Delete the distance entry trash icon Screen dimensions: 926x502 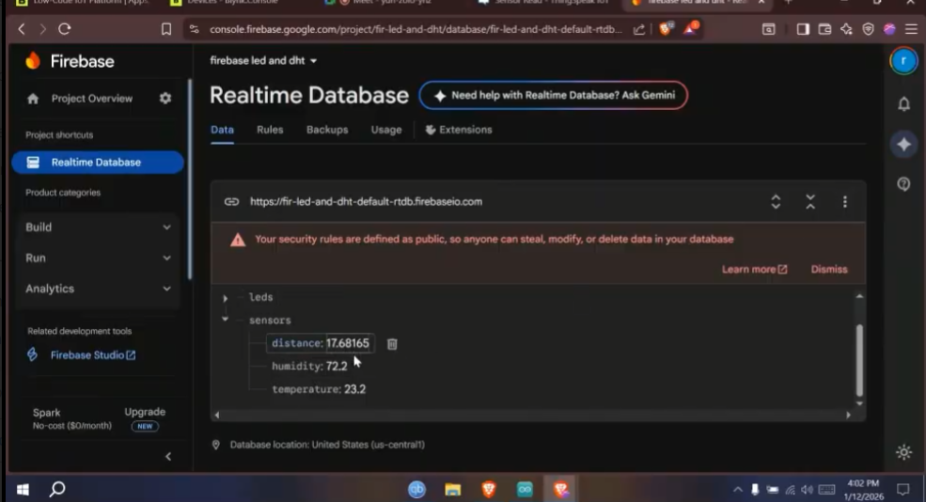392,344
